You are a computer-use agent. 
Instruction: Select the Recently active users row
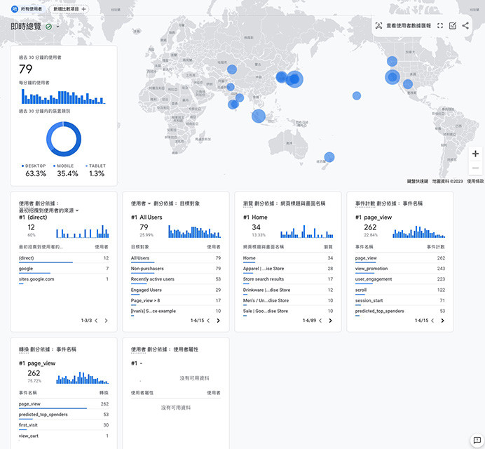click(176, 279)
